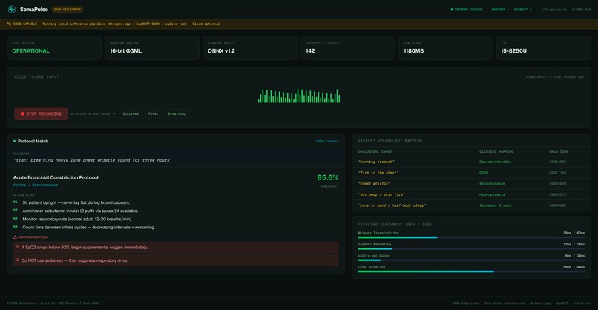Click the SapBERT Model ONNX v1.2 value

click(222, 50)
